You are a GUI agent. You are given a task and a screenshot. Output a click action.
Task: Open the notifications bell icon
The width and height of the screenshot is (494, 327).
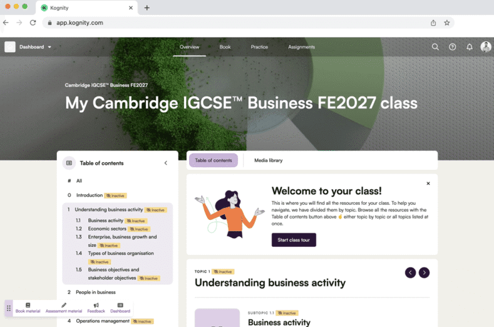click(470, 47)
